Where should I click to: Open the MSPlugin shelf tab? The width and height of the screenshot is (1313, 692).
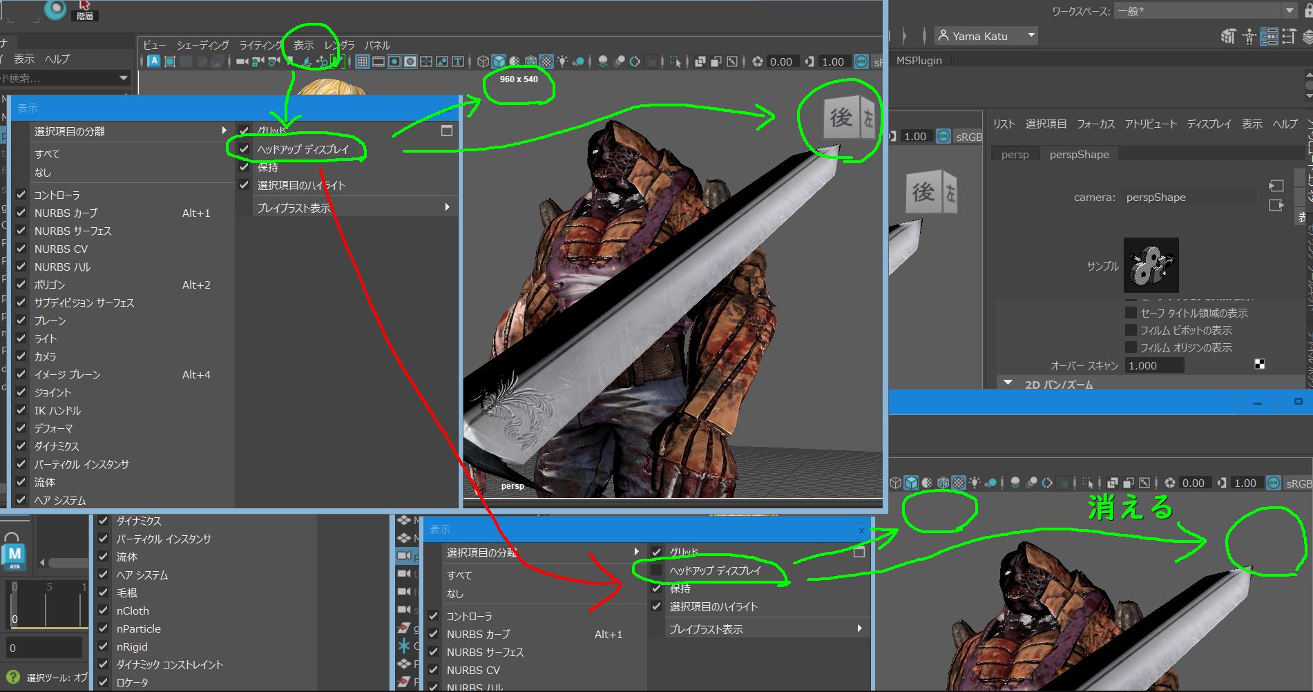coord(919,61)
